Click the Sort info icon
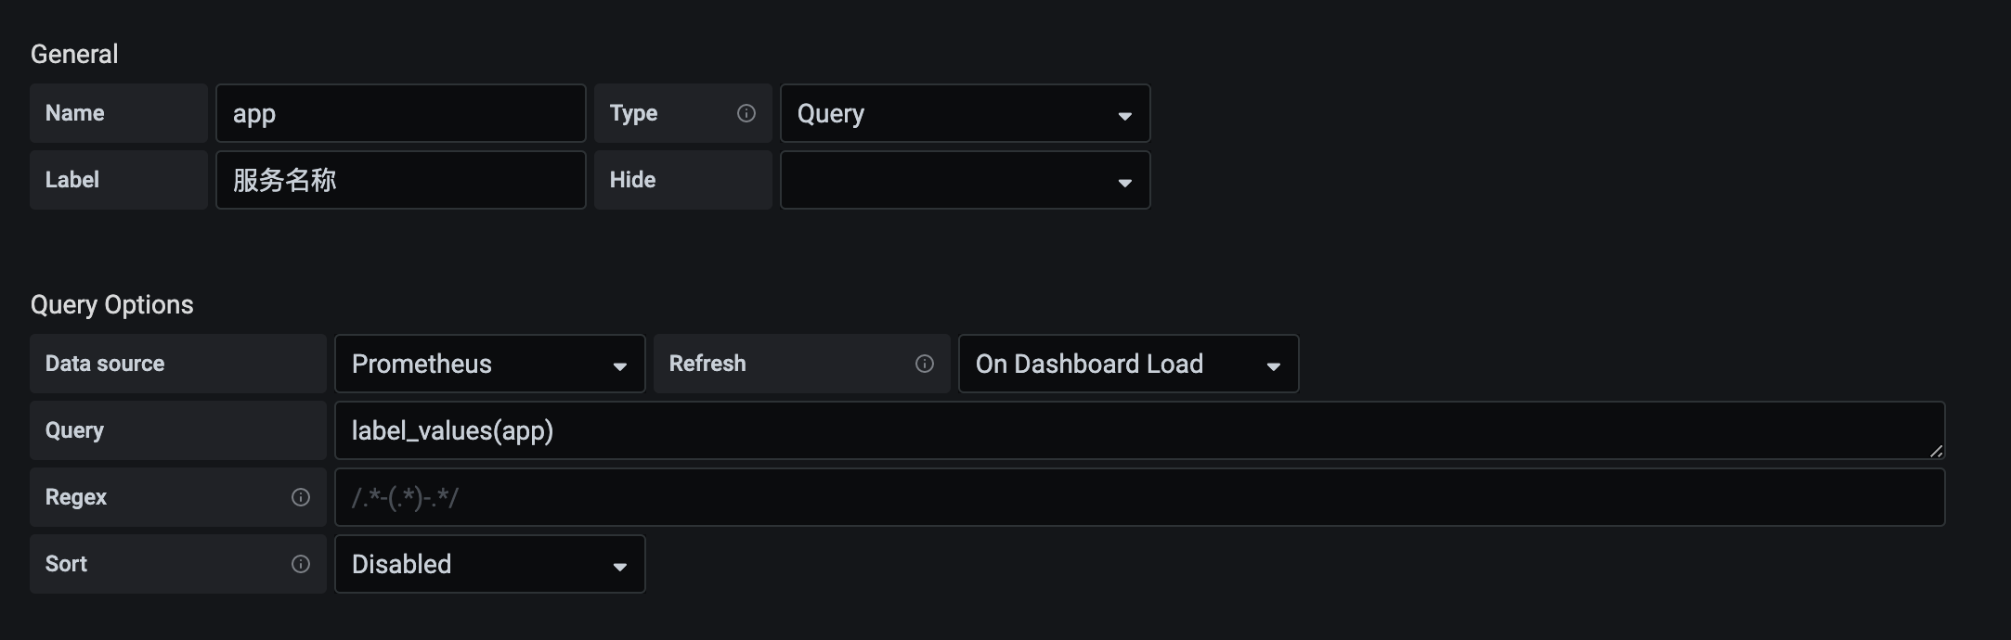 (x=301, y=564)
